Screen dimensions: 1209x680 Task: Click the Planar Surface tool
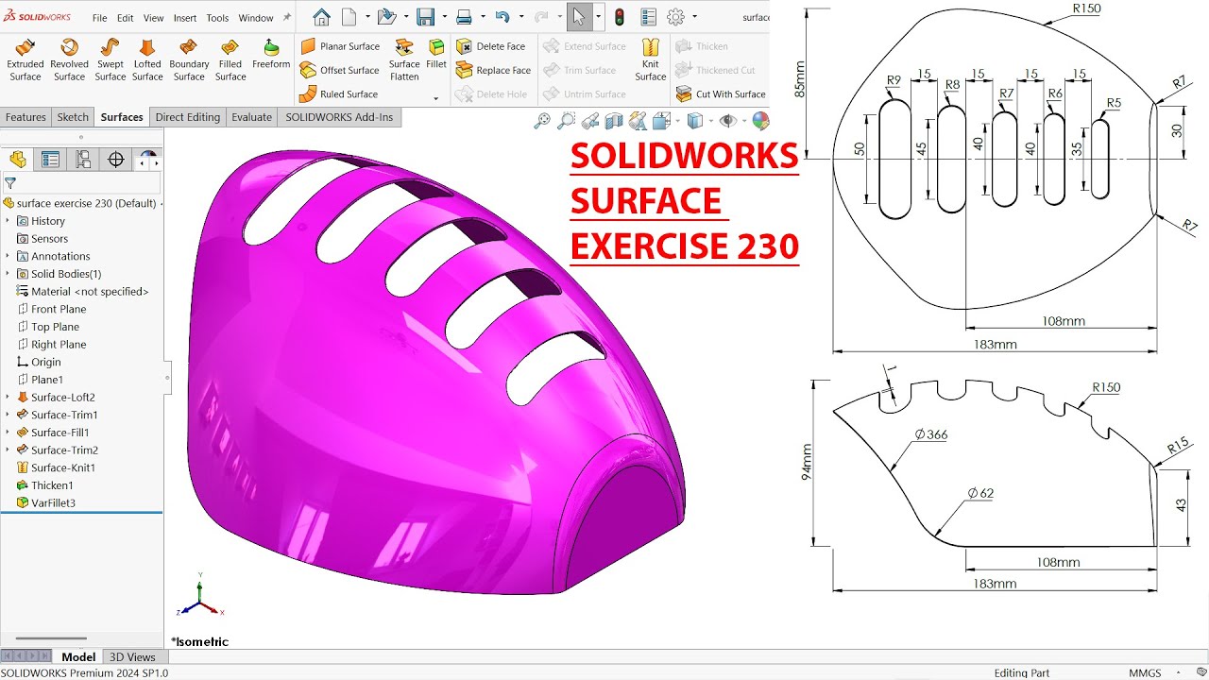point(340,46)
